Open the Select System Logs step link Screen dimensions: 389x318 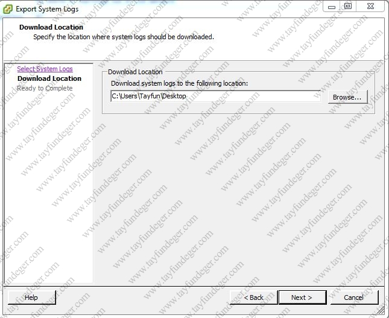[45, 69]
